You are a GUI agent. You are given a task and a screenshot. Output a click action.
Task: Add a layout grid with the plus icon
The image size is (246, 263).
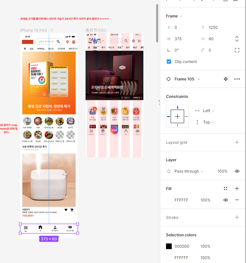point(237,142)
